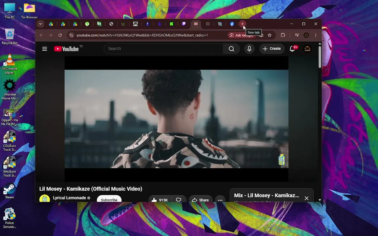This screenshot has width=378, height=236.
Task: Like the video (915K thumbs up)
Action: (x=160, y=200)
